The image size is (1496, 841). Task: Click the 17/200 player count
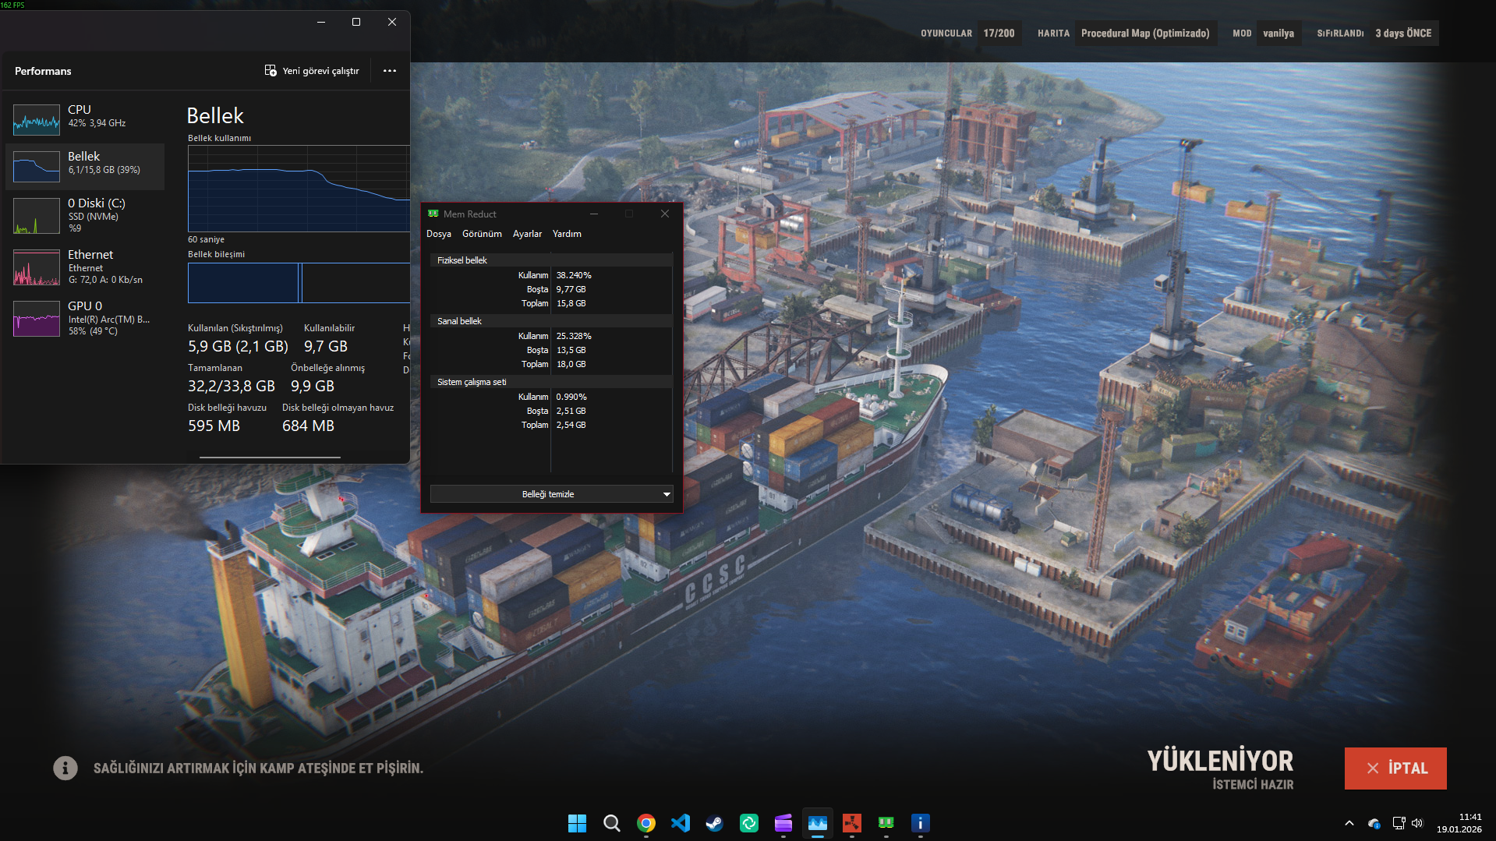coord(999,34)
